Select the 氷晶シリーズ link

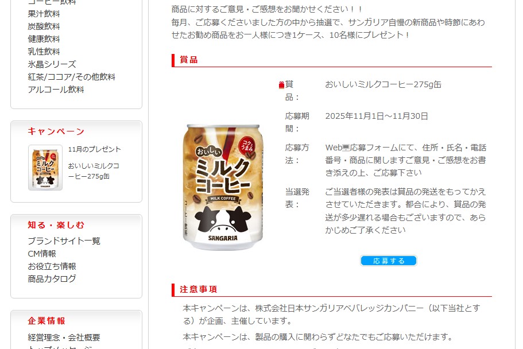click(x=52, y=64)
